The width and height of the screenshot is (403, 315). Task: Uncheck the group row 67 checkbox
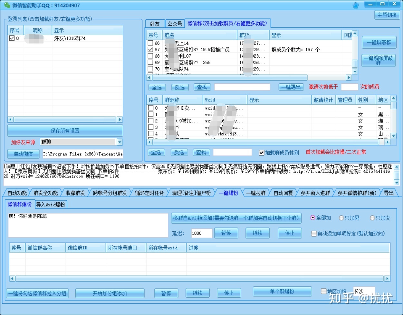coord(150,50)
